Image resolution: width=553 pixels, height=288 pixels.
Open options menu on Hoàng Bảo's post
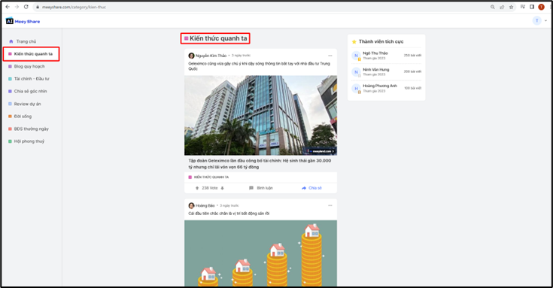(x=330, y=205)
